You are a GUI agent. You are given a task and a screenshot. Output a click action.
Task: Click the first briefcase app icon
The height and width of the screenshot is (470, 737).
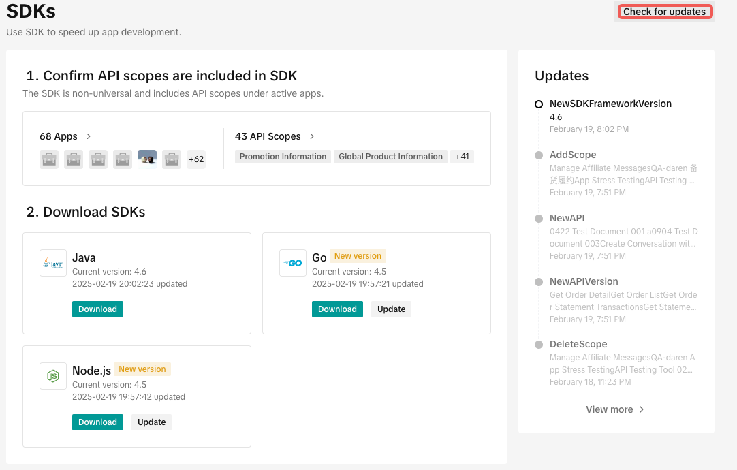[49, 159]
